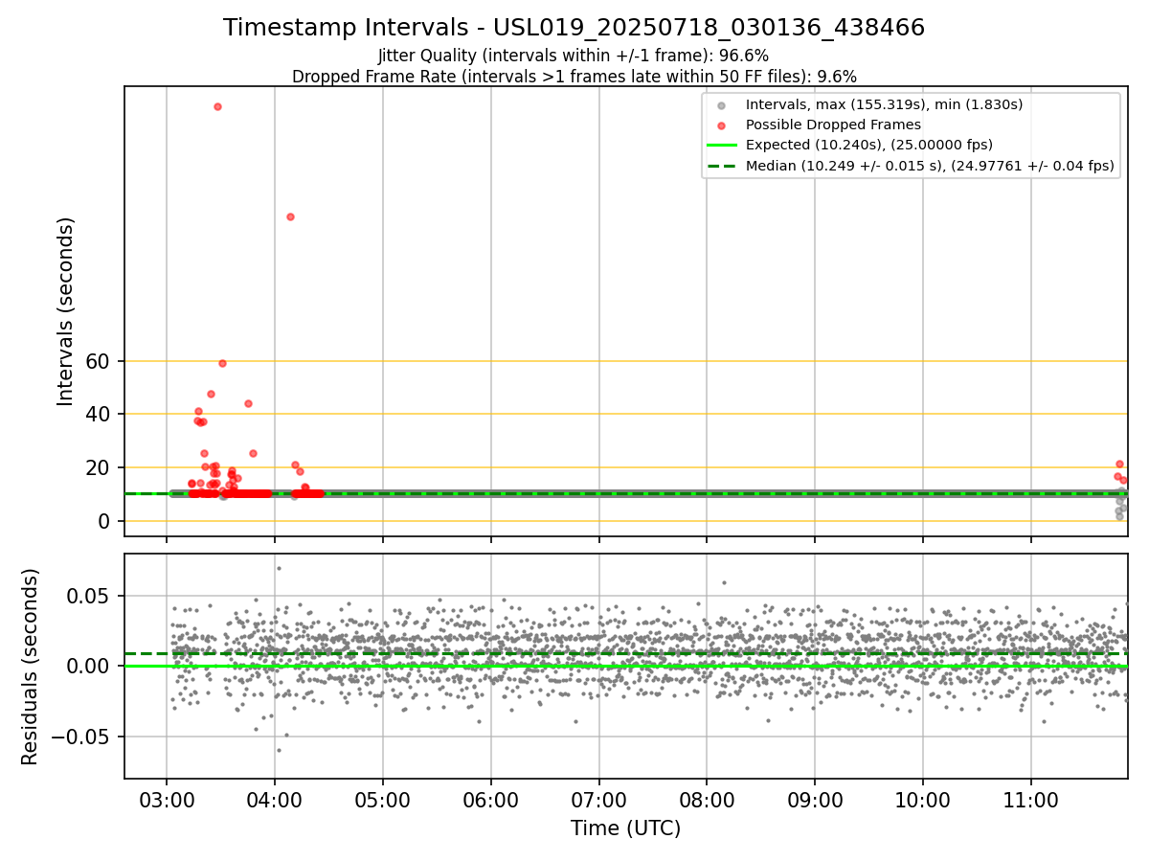1149x862 pixels.
Task: Click the 'Time (UTC)' x-axis label
Action: coord(625,828)
